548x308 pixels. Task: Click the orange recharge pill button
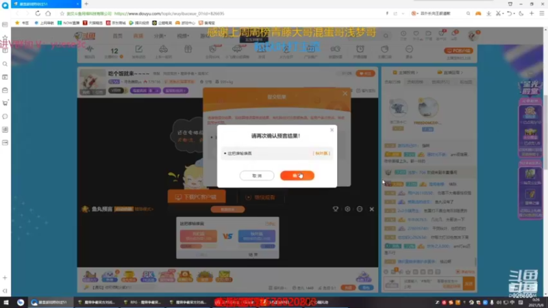[x=348, y=287]
